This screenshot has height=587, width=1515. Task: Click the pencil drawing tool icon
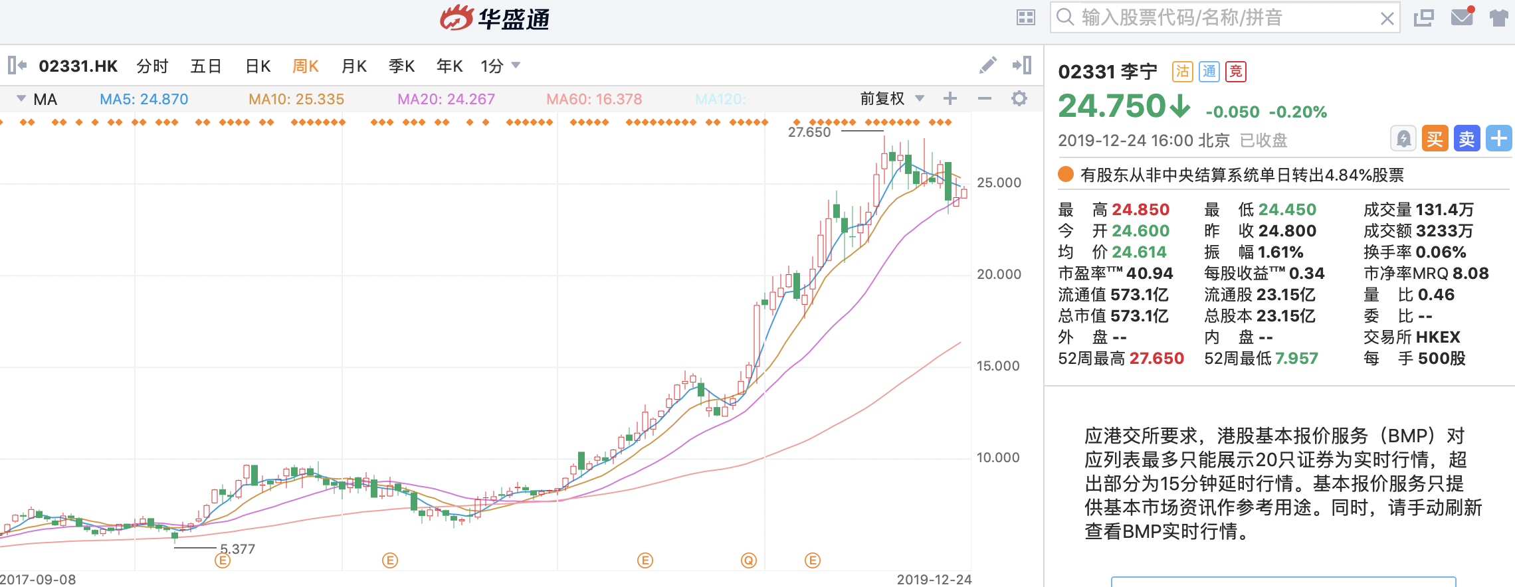coord(987,65)
